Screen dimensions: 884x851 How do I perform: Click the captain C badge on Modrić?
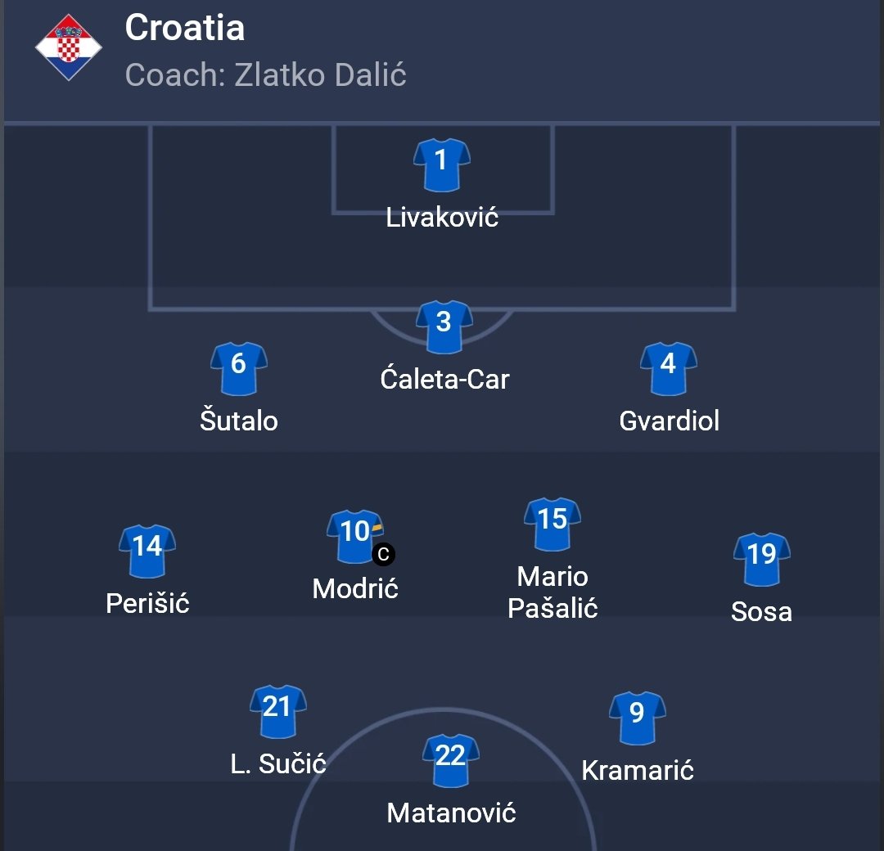tap(383, 554)
